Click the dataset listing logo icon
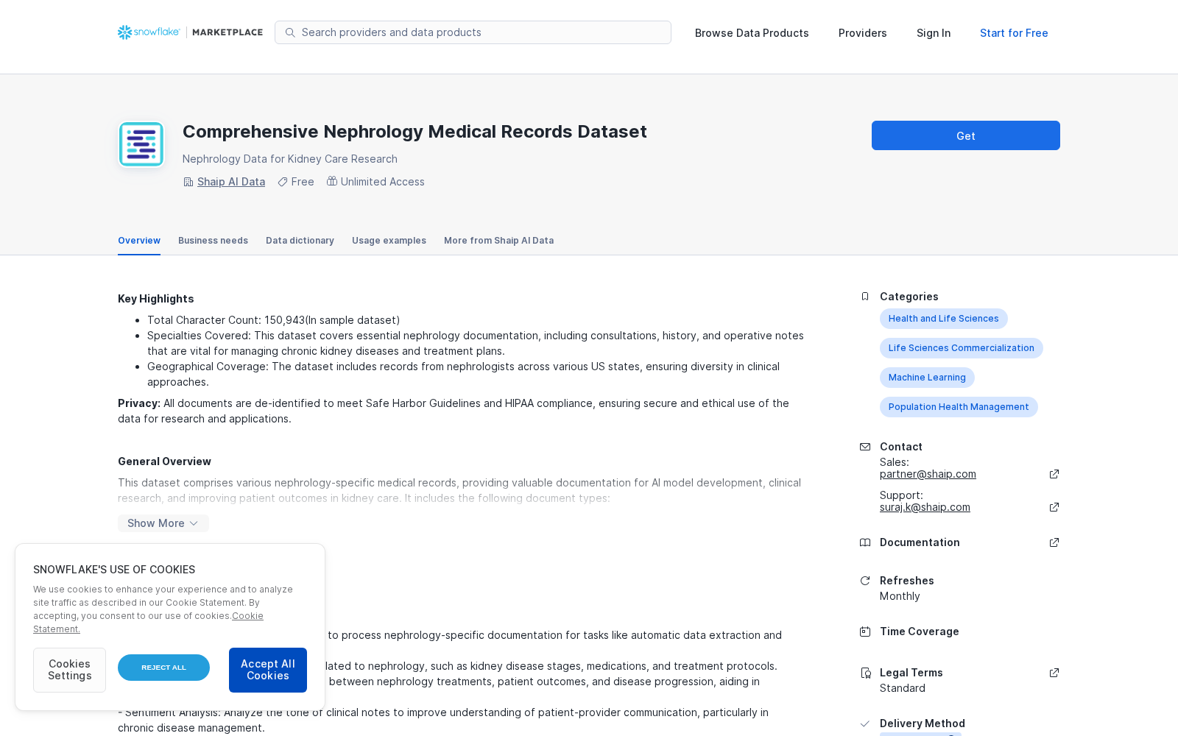 pyautogui.click(x=141, y=144)
